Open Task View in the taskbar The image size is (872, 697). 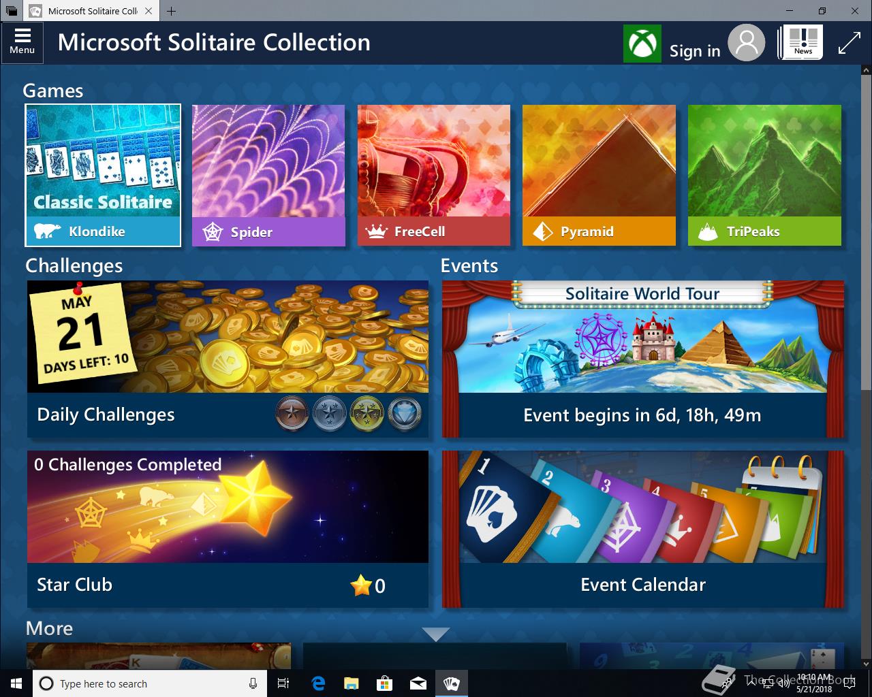(283, 683)
